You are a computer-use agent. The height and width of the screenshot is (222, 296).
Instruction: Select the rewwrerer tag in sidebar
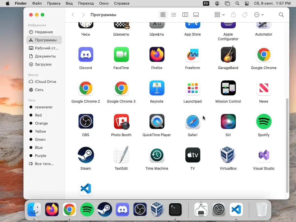click(44, 107)
